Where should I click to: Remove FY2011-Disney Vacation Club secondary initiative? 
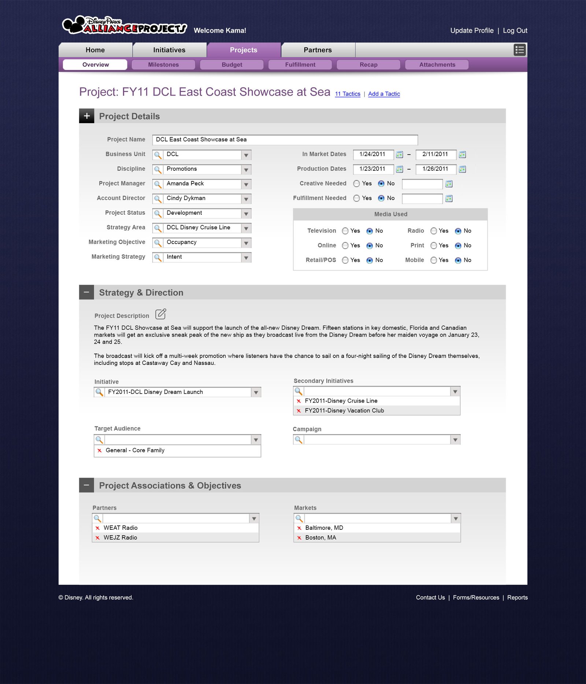click(299, 411)
